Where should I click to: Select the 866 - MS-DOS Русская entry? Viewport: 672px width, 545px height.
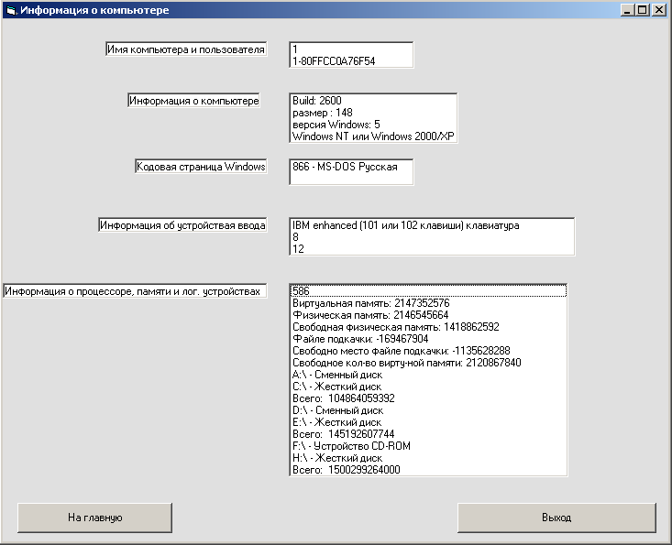coord(351,167)
